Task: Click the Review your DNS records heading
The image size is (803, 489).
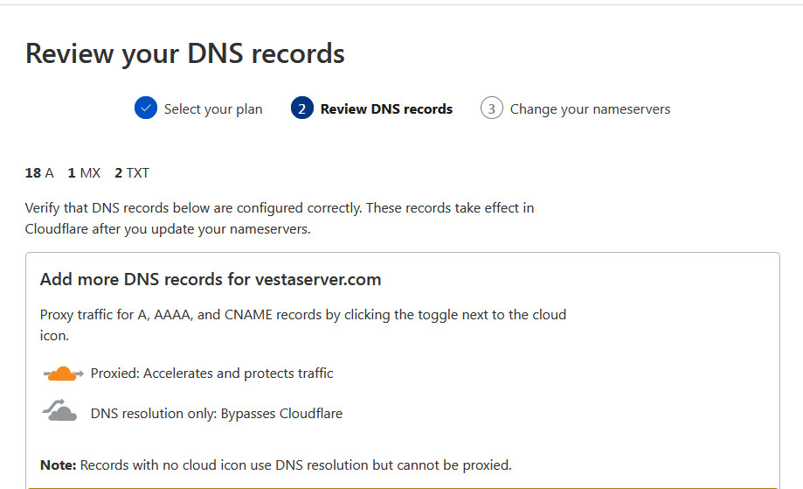Action: coord(185,54)
